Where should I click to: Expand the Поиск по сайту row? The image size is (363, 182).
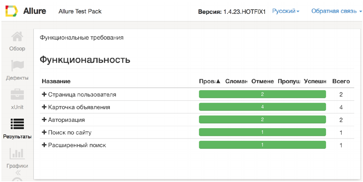pyautogui.click(x=44, y=132)
